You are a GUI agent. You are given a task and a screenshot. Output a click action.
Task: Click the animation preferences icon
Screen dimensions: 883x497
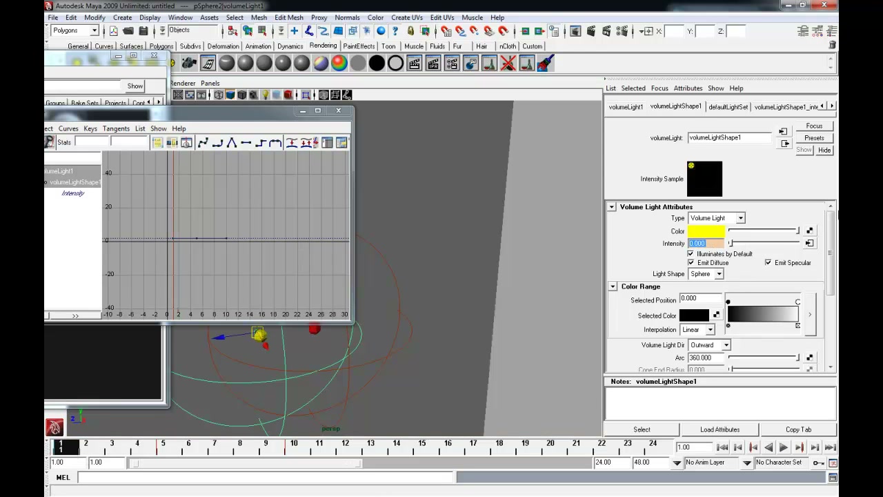(833, 462)
